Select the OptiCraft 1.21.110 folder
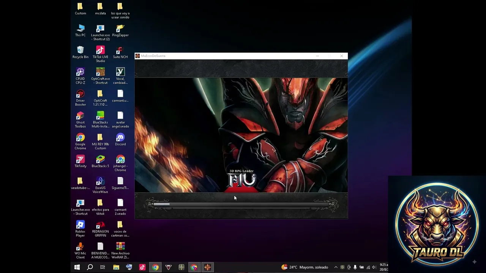The width and height of the screenshot is (486, 273). tap(100, 98)
